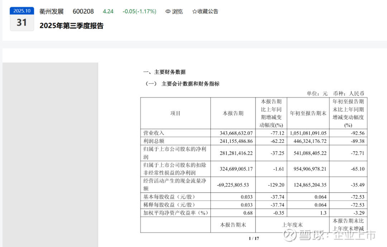Click the value -37.25
Viewport: 387px width, 247px height.
[277, 153]
